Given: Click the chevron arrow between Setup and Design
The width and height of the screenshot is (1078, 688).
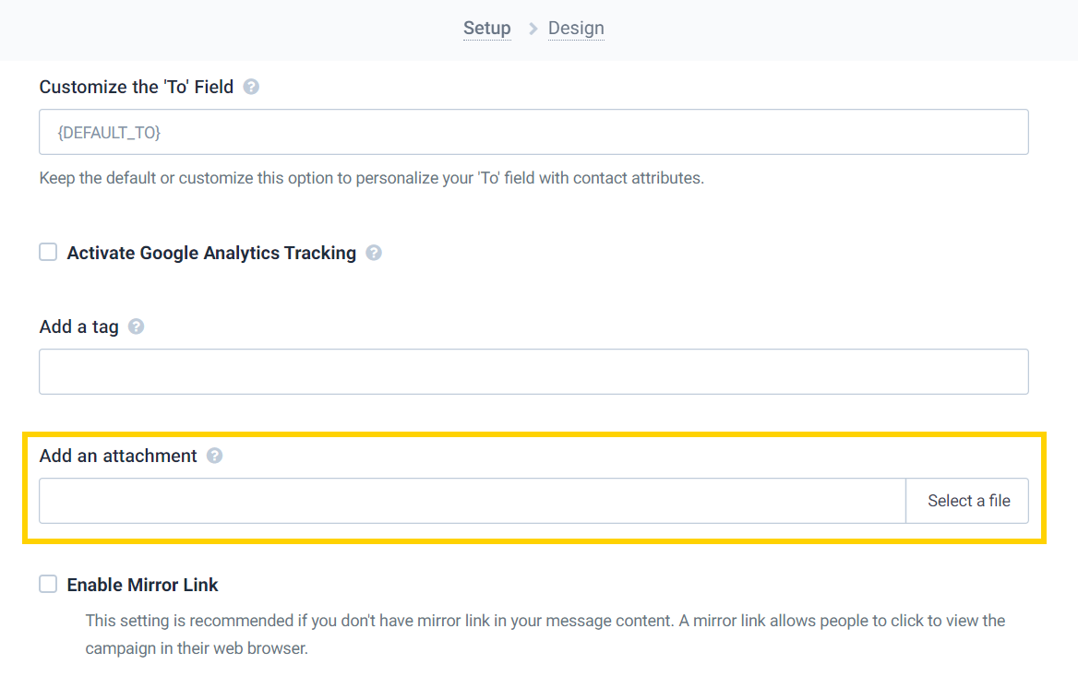Looking at the screenshot, I should 533,29.
